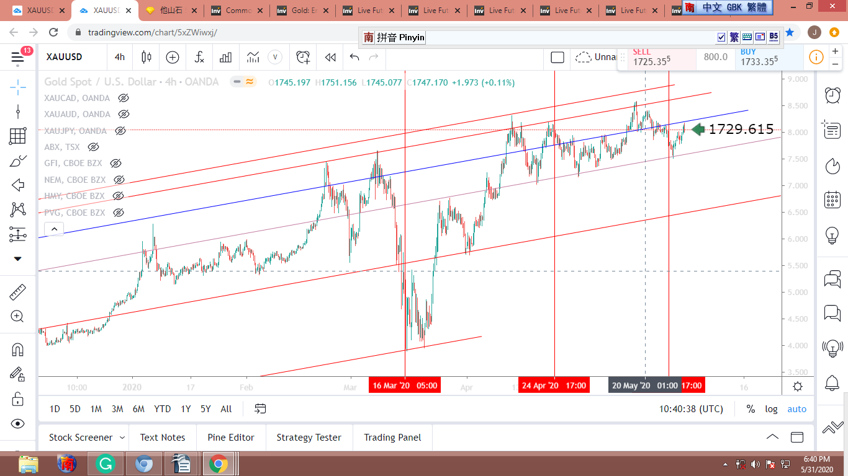Expand more drawing tools arrow in left toolbar

pos(17,259)
